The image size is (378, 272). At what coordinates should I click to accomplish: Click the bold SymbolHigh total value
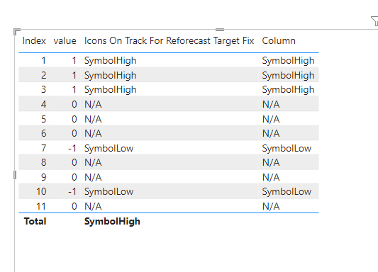click(112, 221)
